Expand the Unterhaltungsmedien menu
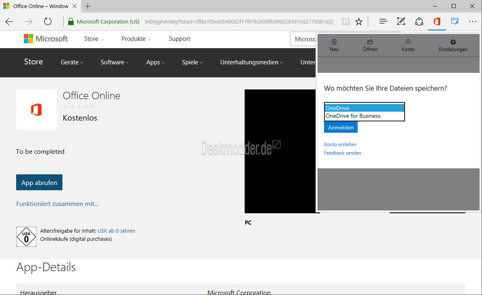The height and width of the screenshot is (295, 482). pos(252,62)
